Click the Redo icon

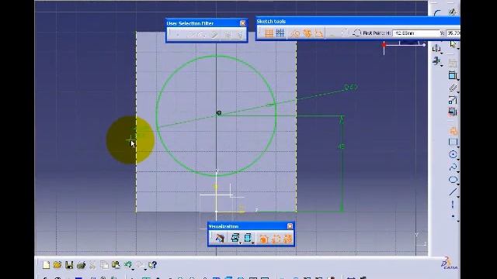tap(141, 264)
